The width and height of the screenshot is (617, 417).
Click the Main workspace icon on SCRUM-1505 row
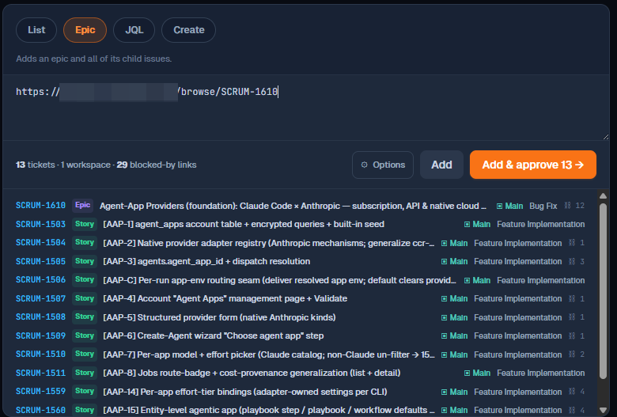(x=444, y=261)
